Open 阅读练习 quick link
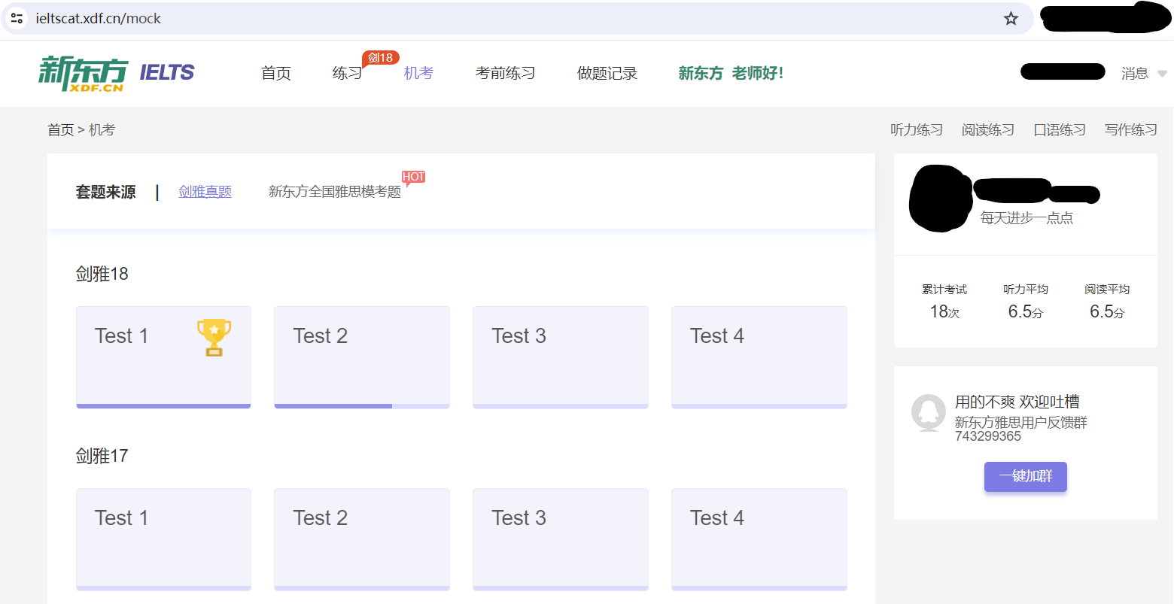The image size is (1174, 604). tap(988, 130)
